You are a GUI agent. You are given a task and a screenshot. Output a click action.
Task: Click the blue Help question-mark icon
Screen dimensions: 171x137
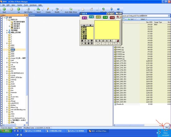(x=118, y=9)
